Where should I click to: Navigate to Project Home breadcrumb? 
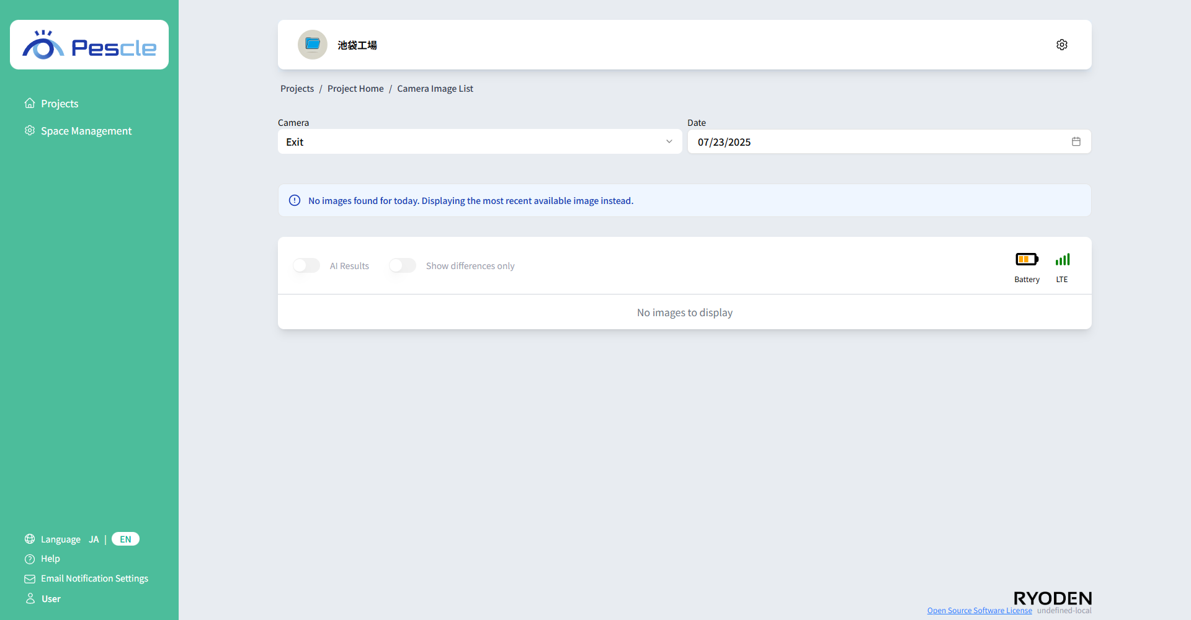[355, 89]
